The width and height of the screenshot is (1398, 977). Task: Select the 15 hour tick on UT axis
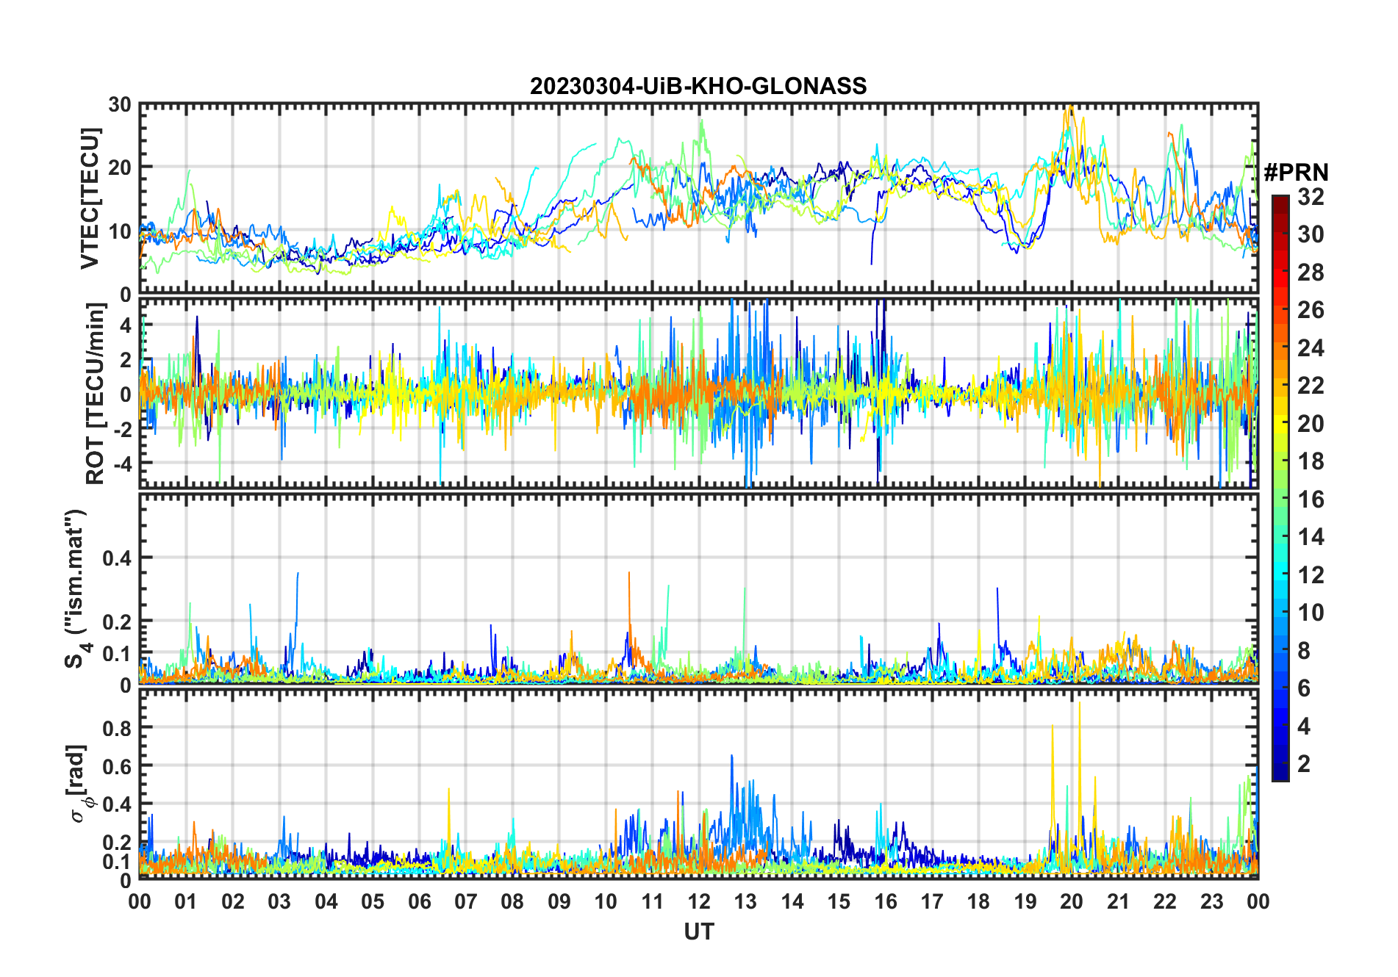(x=839, y=901)
